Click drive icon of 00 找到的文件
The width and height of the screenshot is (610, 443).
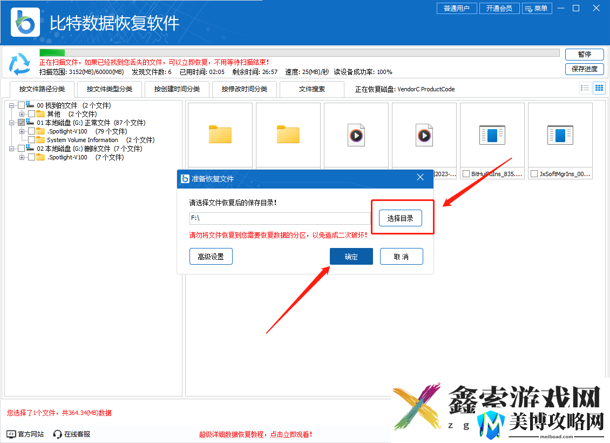[x=30, y=105]
